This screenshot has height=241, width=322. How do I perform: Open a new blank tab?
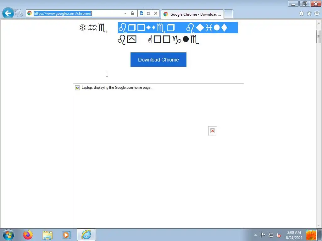point(228,14)
